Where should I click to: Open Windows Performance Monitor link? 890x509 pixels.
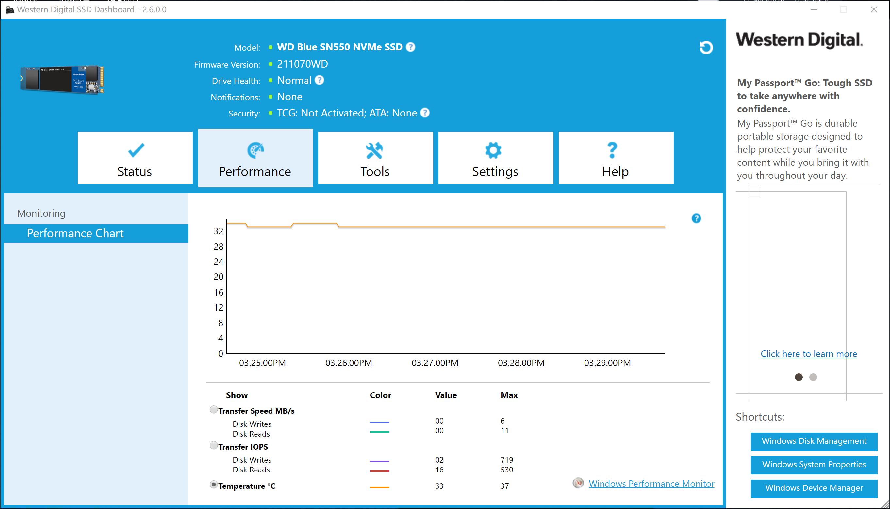[x=651, y=484]
